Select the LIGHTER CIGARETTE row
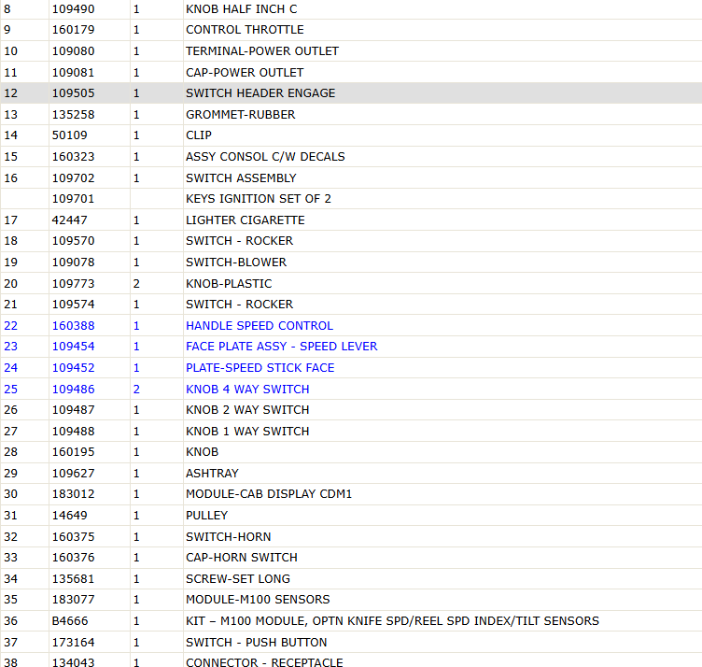Viewport: 702px width, 667px height. point(351,220)
